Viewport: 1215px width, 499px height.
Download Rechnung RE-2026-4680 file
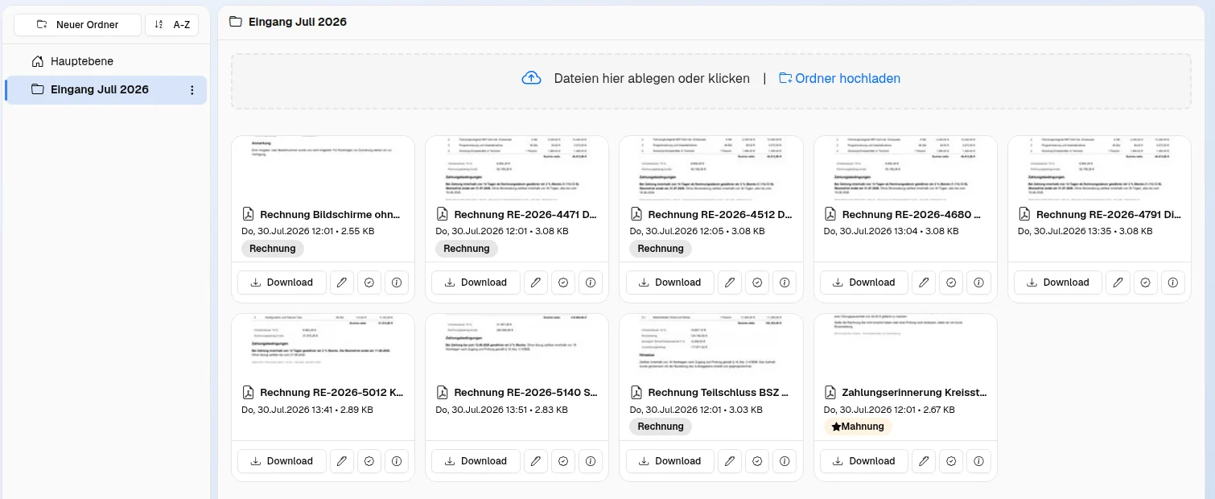point(864,282)
